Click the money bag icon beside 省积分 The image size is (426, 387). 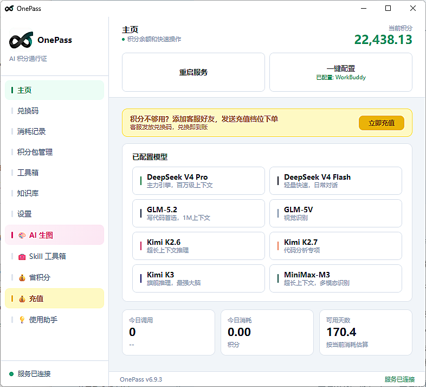[x=22, y=277]
